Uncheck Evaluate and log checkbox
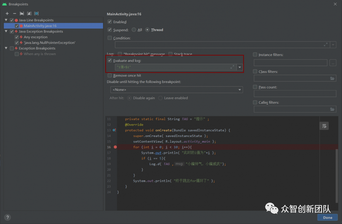This screenshot has width=342, height=224. (x=110, y=60)
